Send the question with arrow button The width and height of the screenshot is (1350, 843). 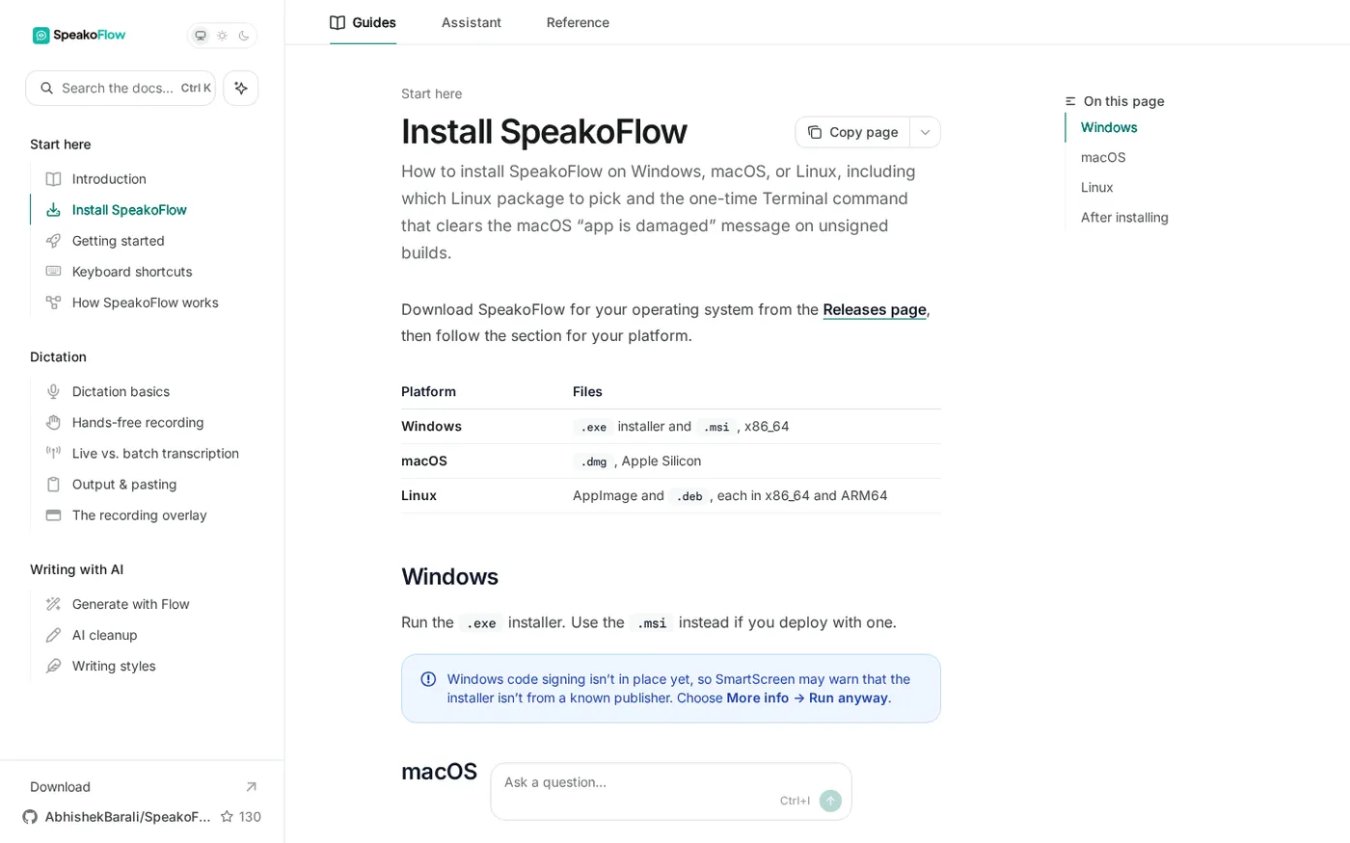[x=830, y=801]
